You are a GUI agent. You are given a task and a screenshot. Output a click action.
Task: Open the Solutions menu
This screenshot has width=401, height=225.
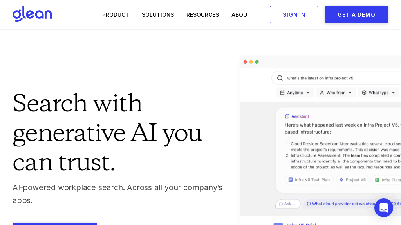pyautogui.click(x=158, y=15)
